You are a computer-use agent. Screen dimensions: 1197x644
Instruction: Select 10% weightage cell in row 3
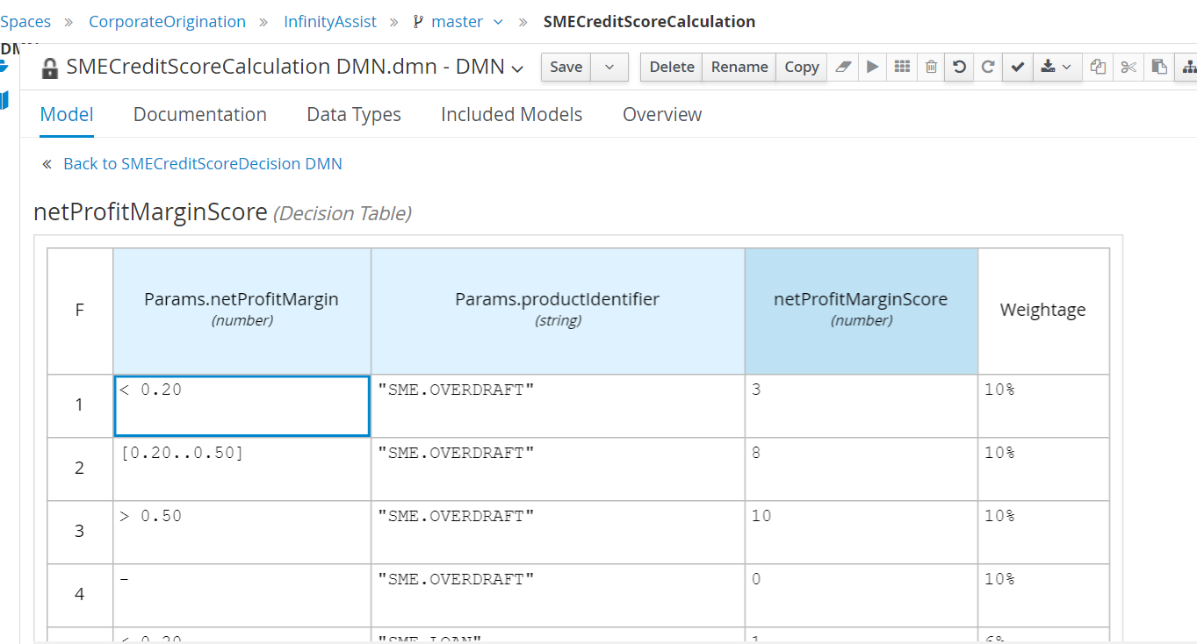point(1043,533)
